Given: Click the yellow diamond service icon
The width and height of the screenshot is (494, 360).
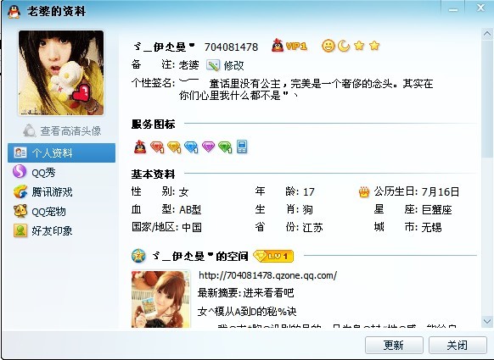Looking at the screenshot, I should [x=174, y=147].
